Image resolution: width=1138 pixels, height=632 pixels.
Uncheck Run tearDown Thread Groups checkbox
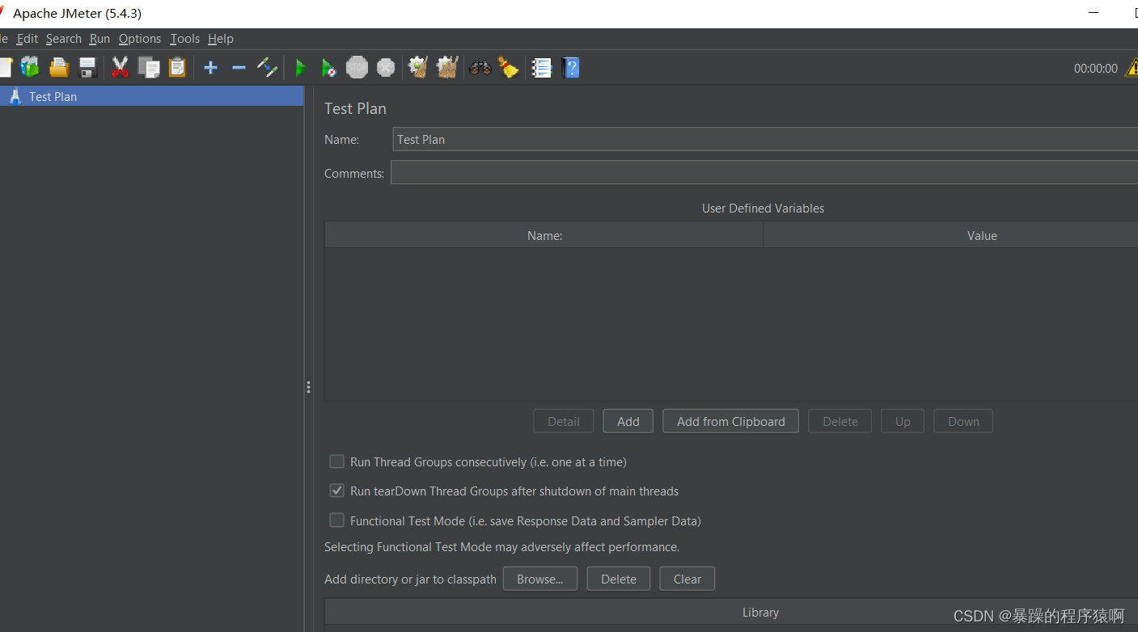tap(336, 491)
